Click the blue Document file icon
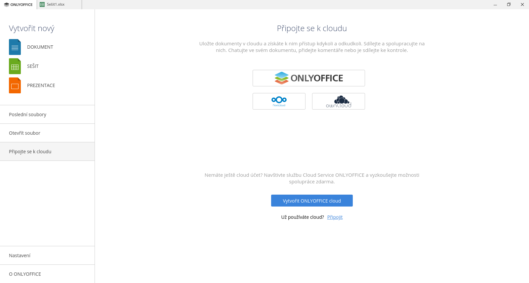 (x=15, y=47)
